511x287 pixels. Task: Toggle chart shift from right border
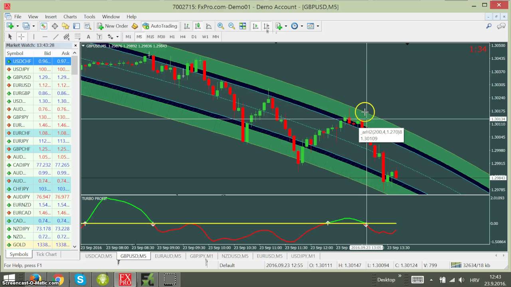coord(266,26)
